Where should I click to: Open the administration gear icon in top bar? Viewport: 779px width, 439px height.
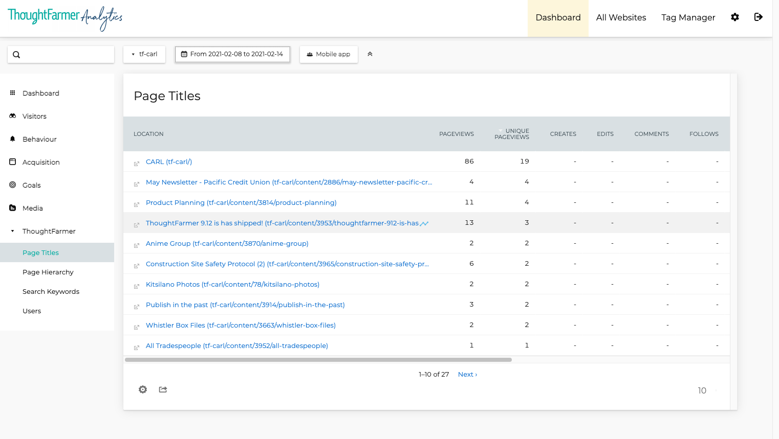click(735, 17)
